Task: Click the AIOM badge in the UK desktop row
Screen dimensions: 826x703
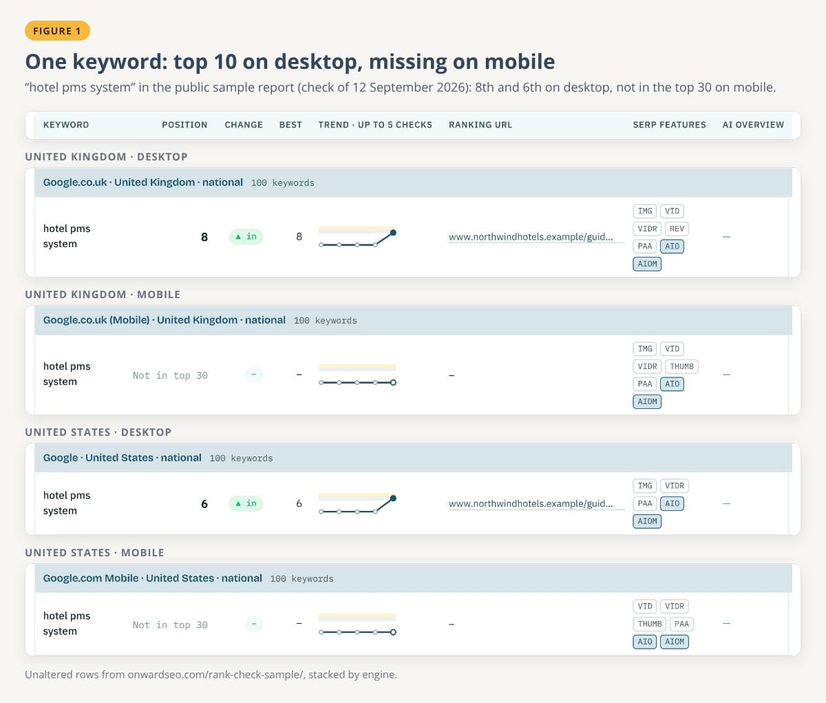Action: (647, 264)
